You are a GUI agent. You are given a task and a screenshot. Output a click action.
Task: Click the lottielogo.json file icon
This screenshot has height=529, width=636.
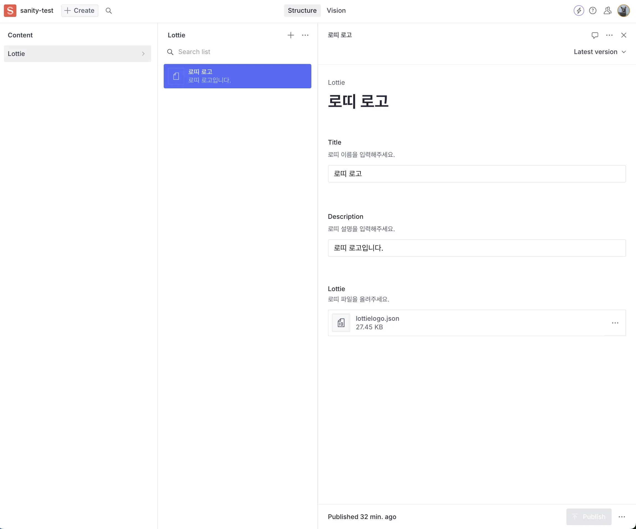(x=341, y=323)
